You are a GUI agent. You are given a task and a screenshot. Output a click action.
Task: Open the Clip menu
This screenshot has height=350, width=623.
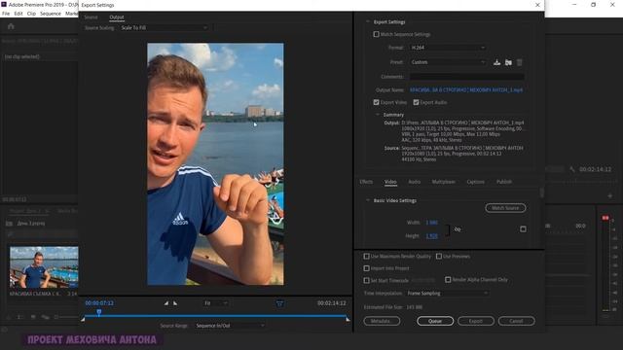coord(31,14)
